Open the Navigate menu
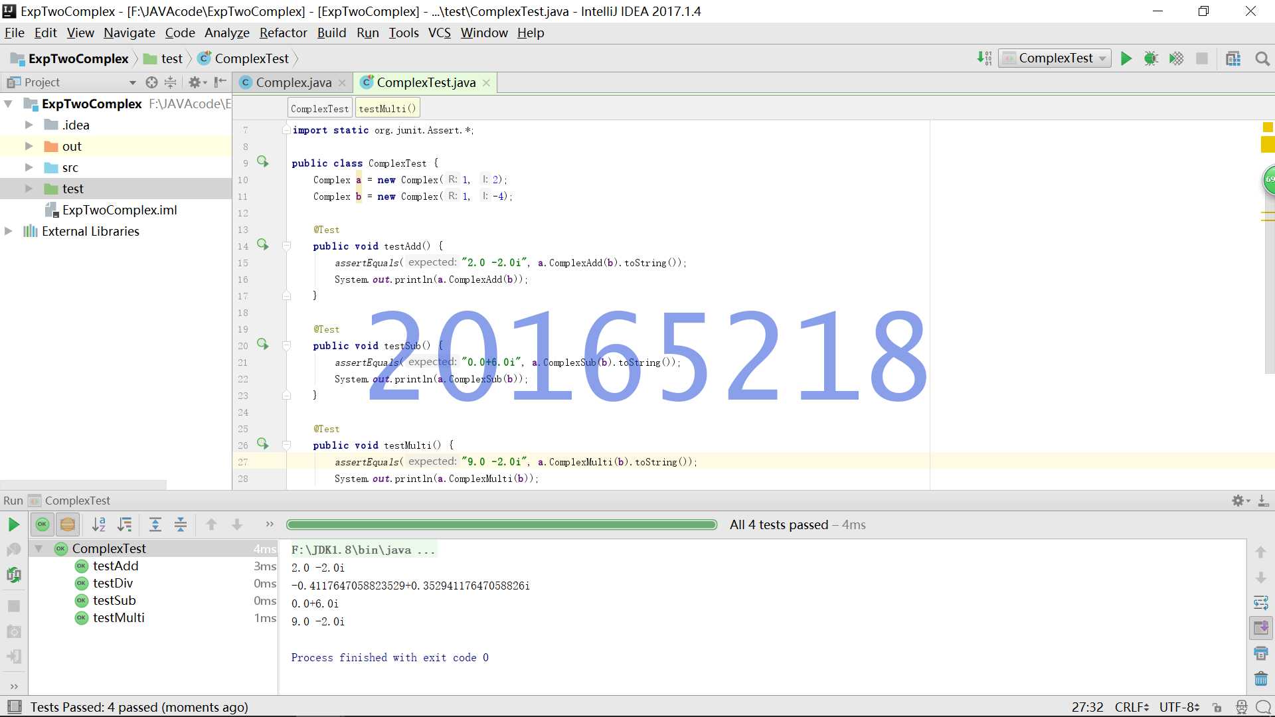This screenshot has height=717, width=1275. pos(129,33)
